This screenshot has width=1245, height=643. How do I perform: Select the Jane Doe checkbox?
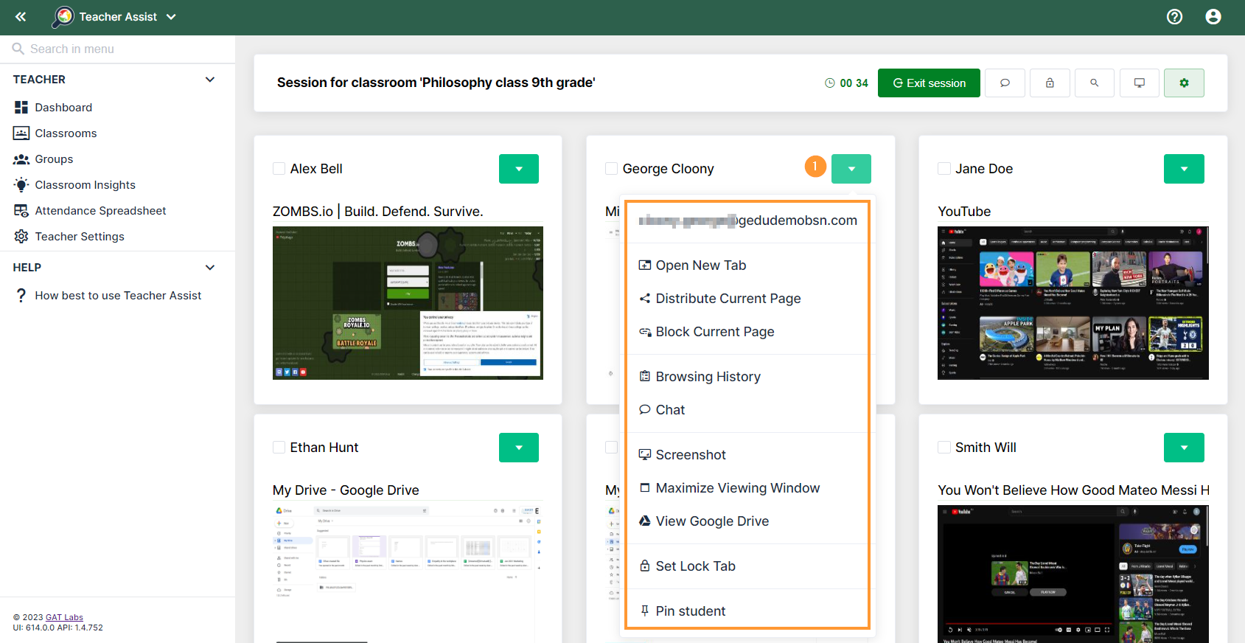tap(944, 169)
